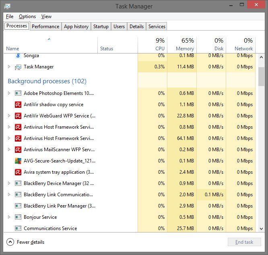This screenshot has width=268, height=255.
Task: Expand the BlackBerry Device Manager row
Action: (9, 183)
